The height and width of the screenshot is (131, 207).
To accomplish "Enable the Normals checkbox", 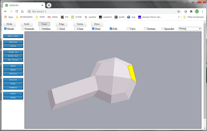I will pyautogui.click(x=23, y=29).
